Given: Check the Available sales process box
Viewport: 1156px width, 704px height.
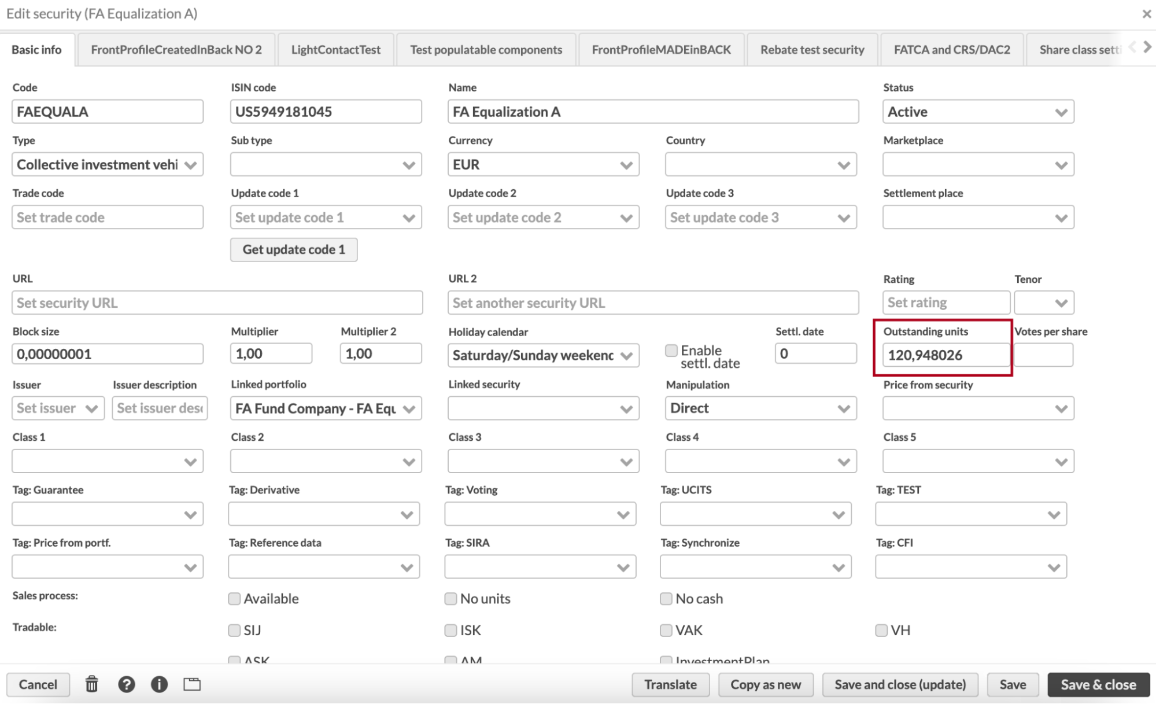Looking at the screenshot, I should click(234, 599).
